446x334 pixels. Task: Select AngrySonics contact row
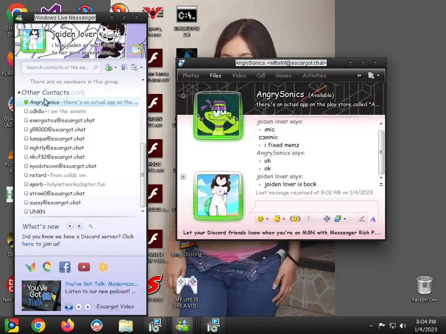78,102
